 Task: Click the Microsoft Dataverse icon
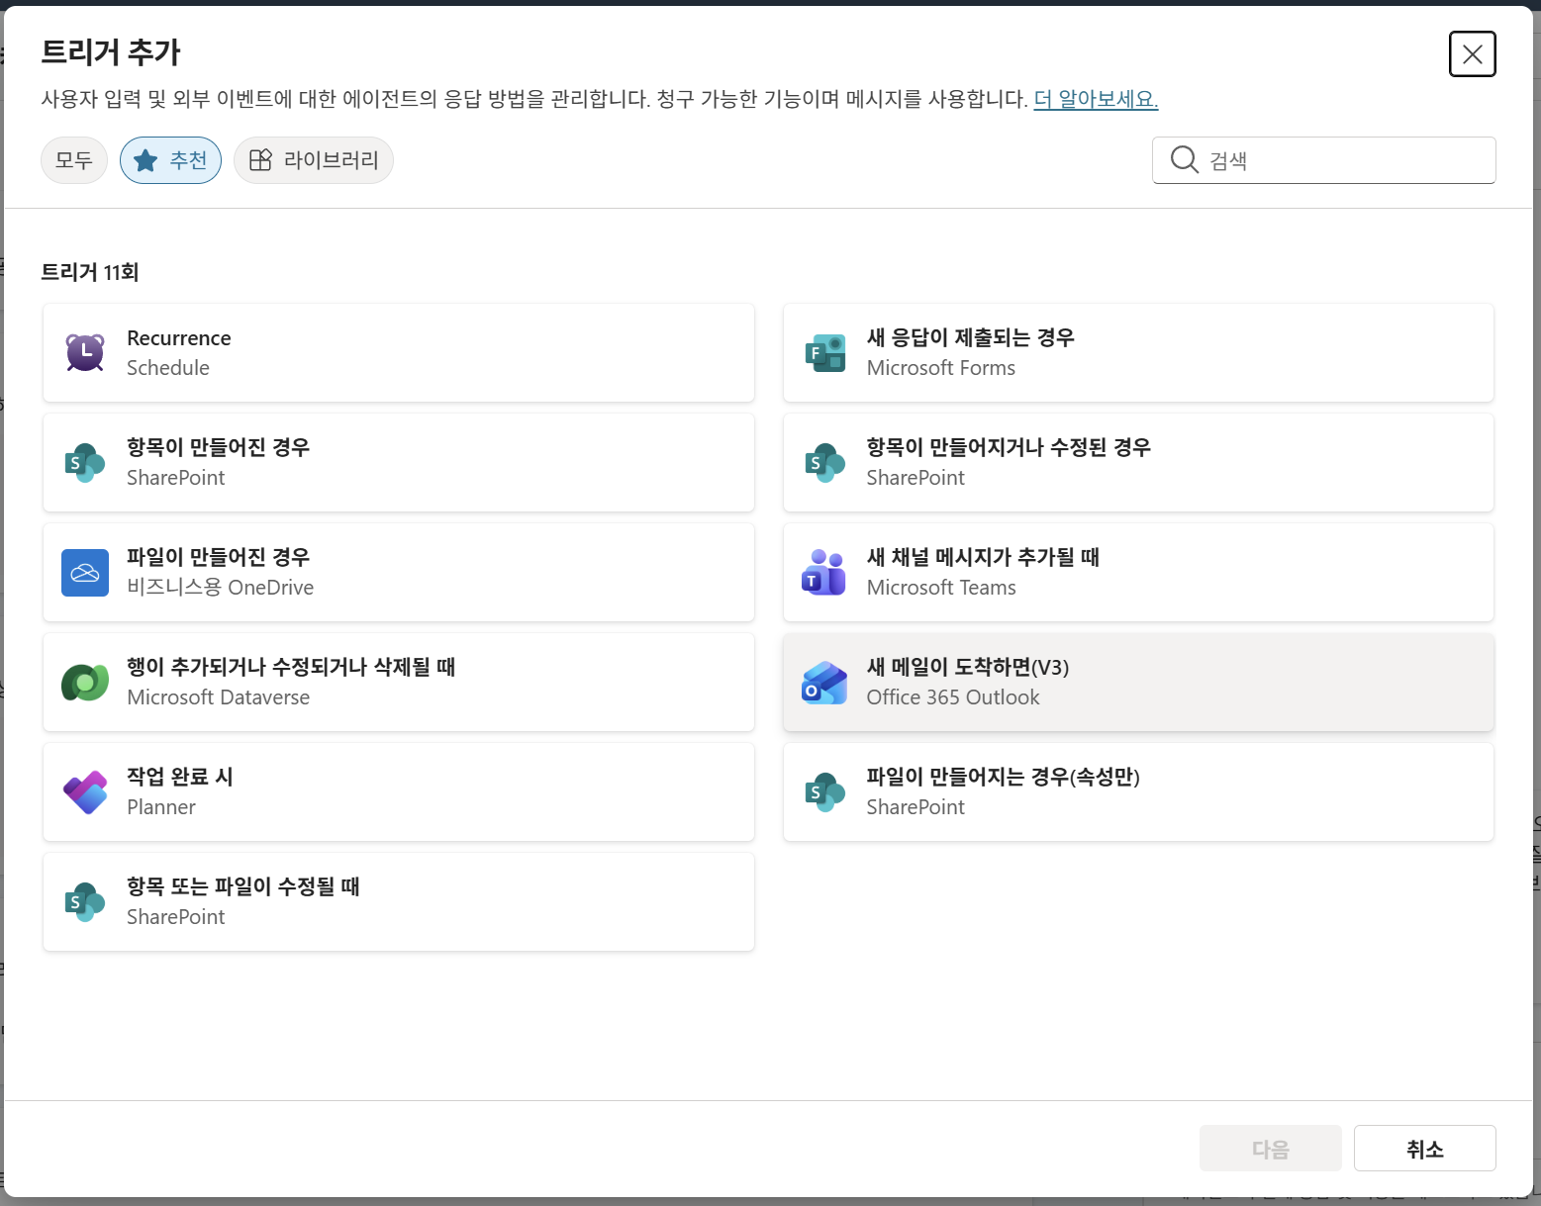tap(85, 683)
